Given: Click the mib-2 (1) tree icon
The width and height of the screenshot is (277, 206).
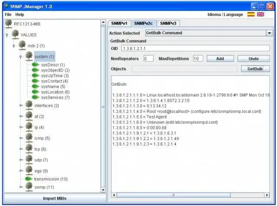Looking at the screenshot, I should pyautogui.click(x=22, y=45).
